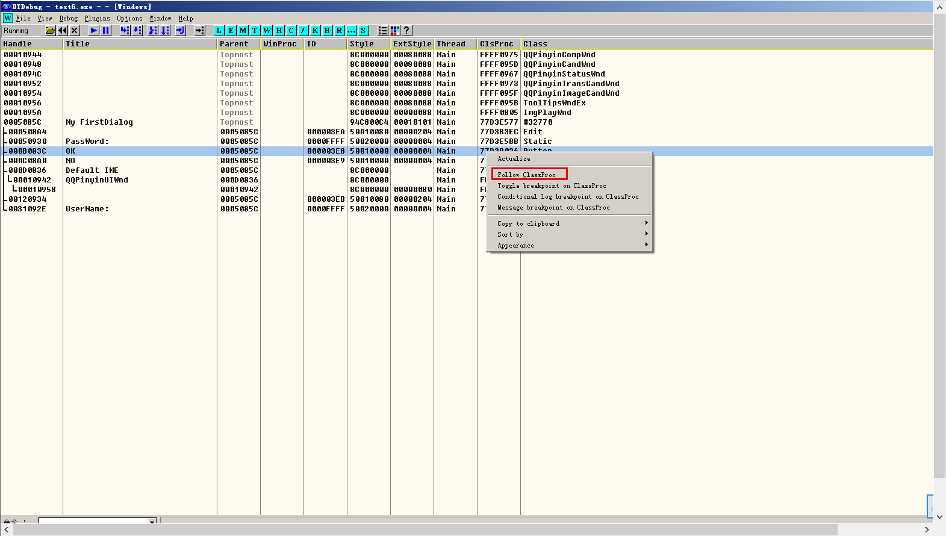Click the Step over toolbar icon
This screenshot has width=946, height=536.
tap(137, 31)
